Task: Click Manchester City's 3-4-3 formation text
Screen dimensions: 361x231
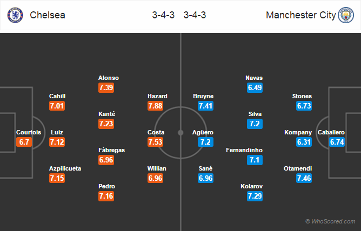Action: click(x=195, y=15)
